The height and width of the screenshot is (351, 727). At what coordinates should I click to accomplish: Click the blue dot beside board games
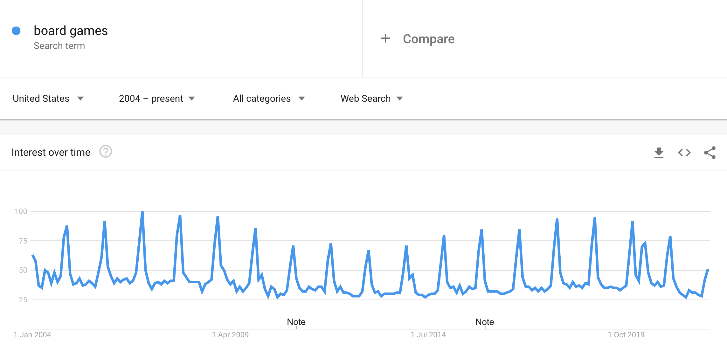point(16,31)
